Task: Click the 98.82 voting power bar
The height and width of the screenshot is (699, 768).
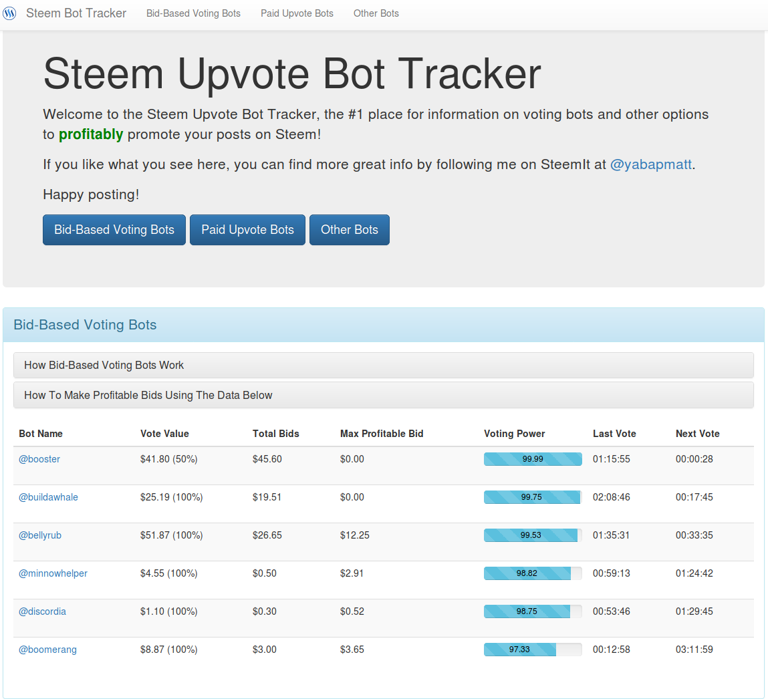Action: 533,573
